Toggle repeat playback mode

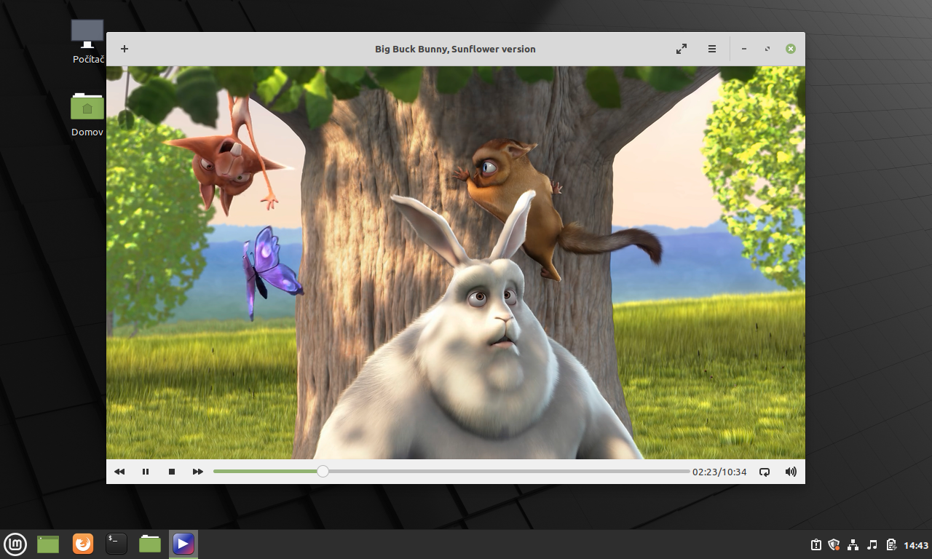[x=765, y=472]
